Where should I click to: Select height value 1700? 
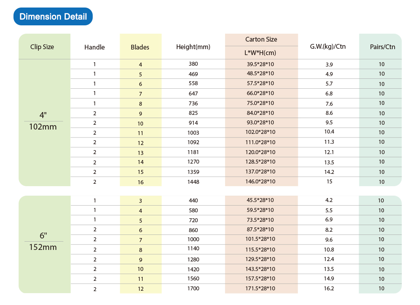click(x=193, y=288)
